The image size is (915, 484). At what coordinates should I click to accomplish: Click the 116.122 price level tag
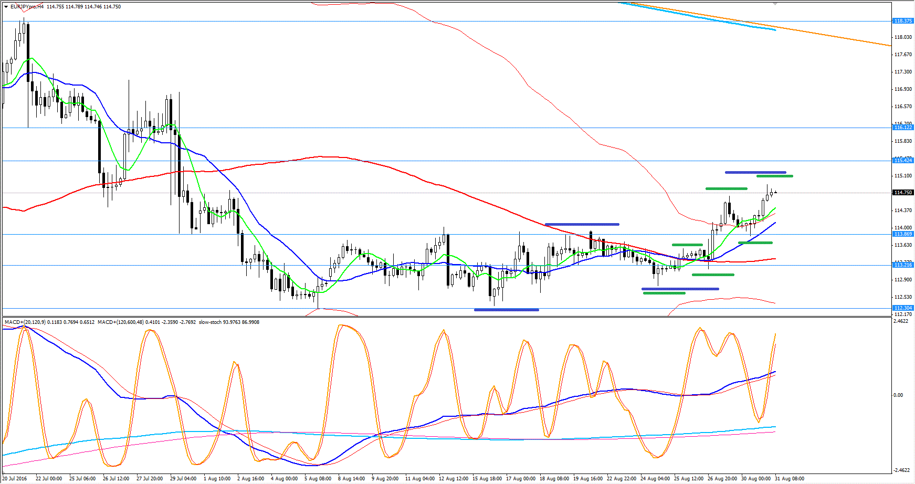[903, 128]
